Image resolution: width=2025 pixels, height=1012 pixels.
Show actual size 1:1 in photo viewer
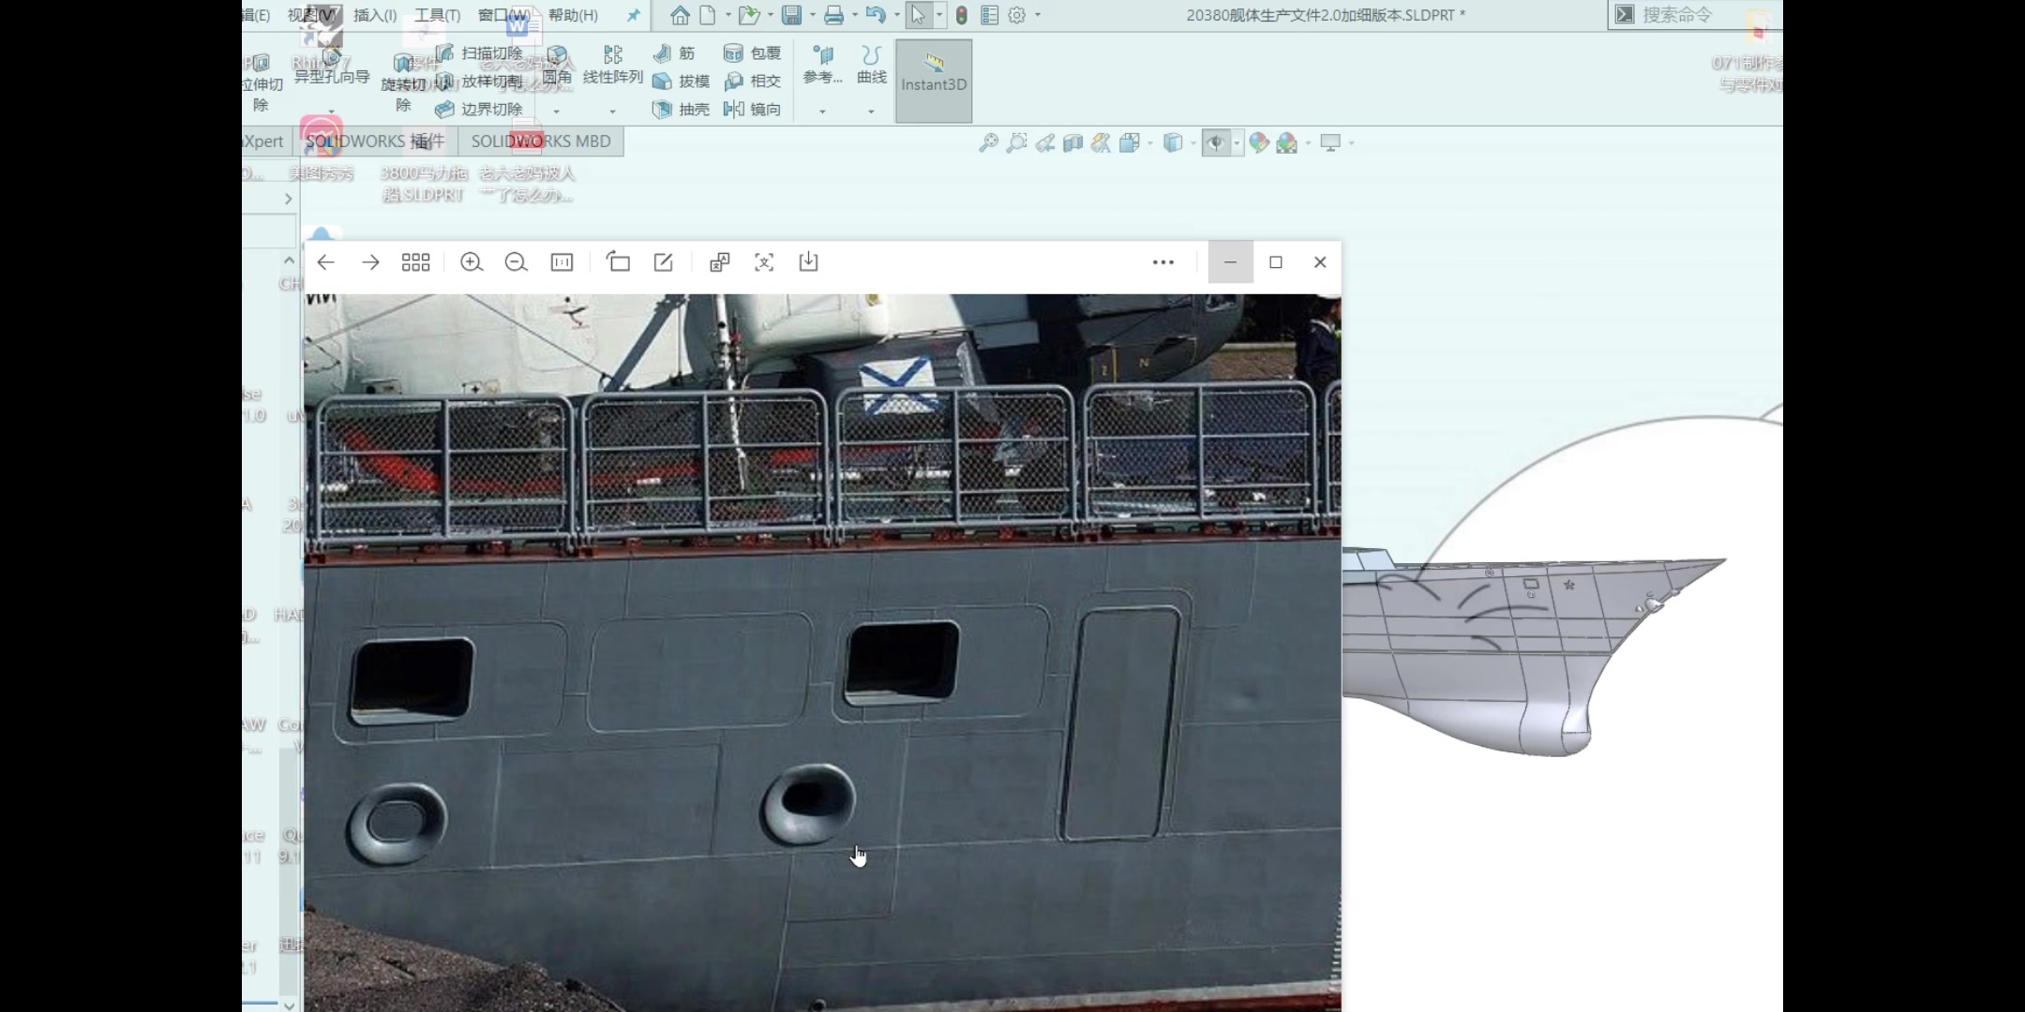[x=562, y=262]
